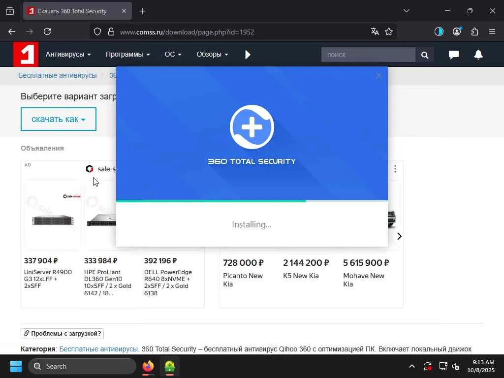
Task: Open the HPE ProLiant DL360 Gen10 ad
Action: [x=108, y=282]
